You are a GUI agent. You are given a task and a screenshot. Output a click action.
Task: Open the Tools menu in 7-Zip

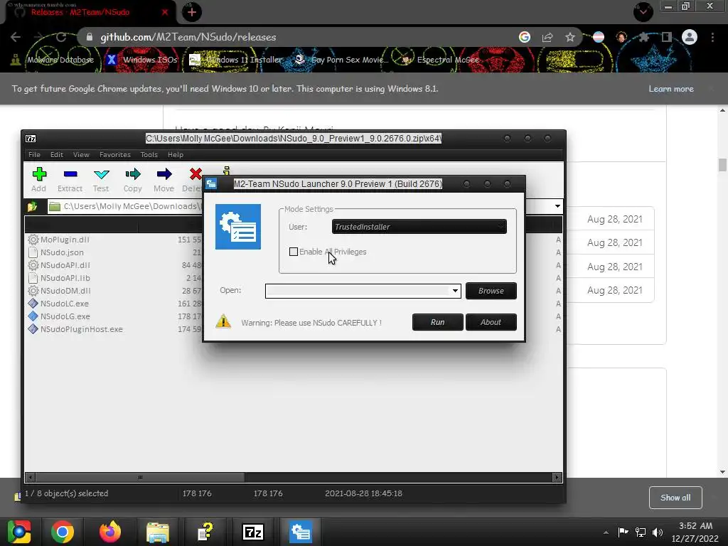(149, 154)
